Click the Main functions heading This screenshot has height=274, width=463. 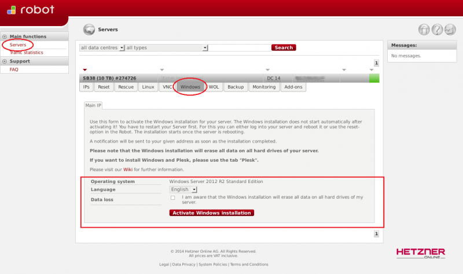tap(28, 36)
